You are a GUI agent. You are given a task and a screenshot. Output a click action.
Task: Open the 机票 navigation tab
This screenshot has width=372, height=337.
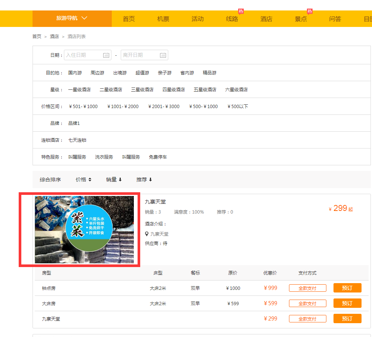[163, 19]
